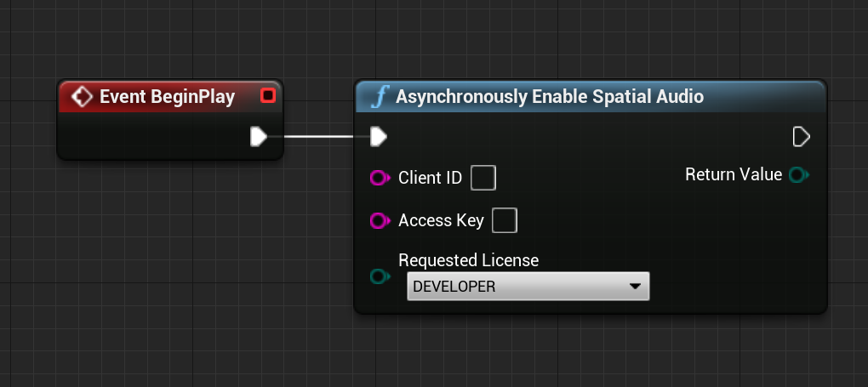Select the Asynchronously Enable Spatial Audio node title
The height and width of the screenshot is (387, 868).
click(550, 97)
